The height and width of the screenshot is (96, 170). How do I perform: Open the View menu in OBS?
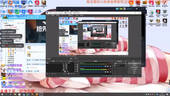[x=58, y=15]
